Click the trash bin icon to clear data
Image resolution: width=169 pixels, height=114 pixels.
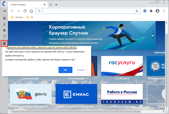4,43
